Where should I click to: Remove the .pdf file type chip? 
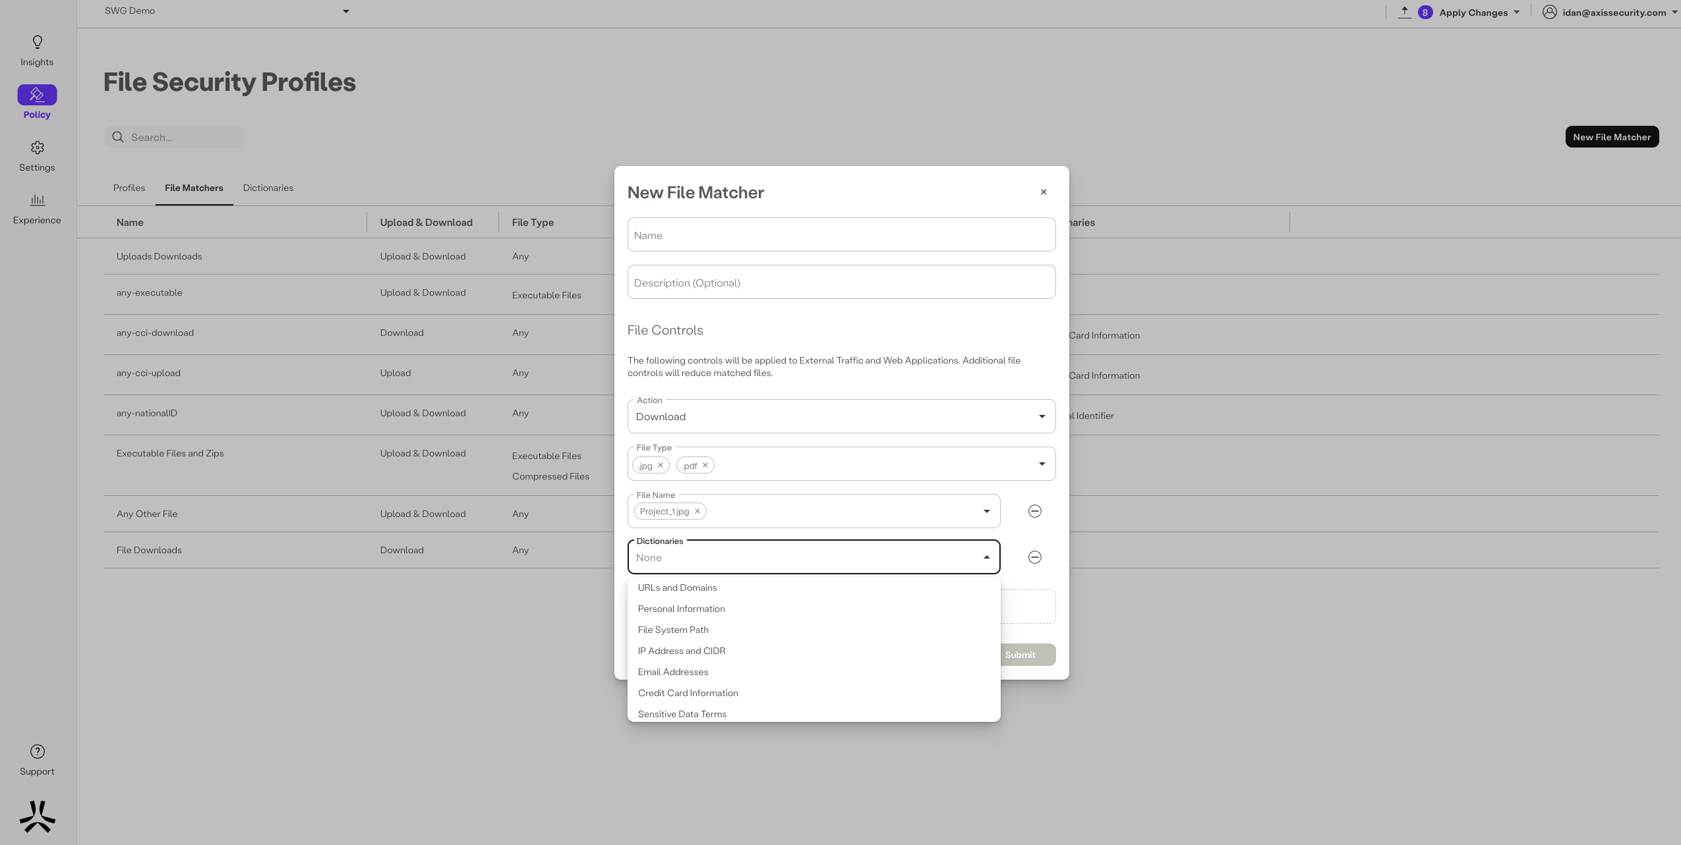pos(705,465)
